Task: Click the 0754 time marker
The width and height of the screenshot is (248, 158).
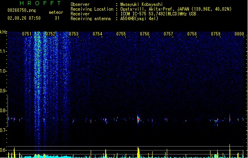Action: click(97, 34)
